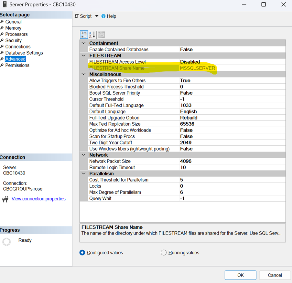Collapse the Miscellaneous section chevron
Viewport: 292px width, 283px height.
84,74
